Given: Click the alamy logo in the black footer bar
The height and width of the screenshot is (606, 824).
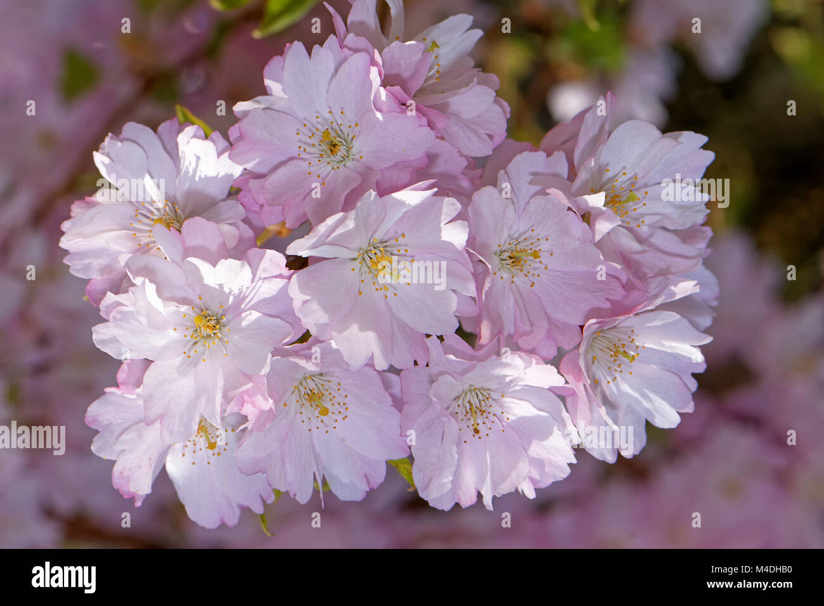Looking at the screenshot, I should pos(64,577).
